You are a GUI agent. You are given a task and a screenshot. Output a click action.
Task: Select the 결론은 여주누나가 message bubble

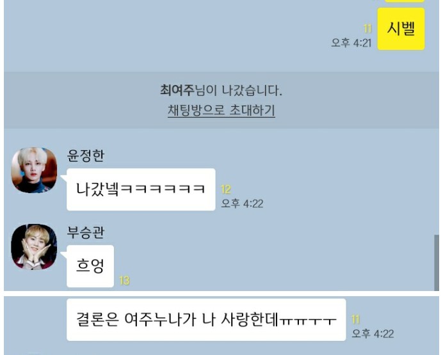coord(206,320)
